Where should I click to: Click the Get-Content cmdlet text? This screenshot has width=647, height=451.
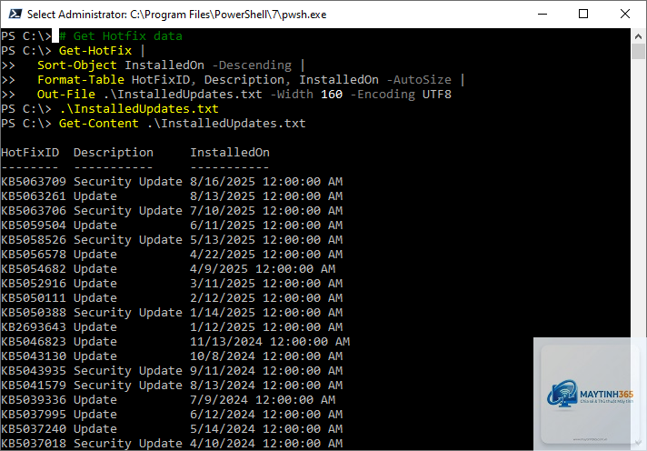pyautogui.click(x=99, y=124)
